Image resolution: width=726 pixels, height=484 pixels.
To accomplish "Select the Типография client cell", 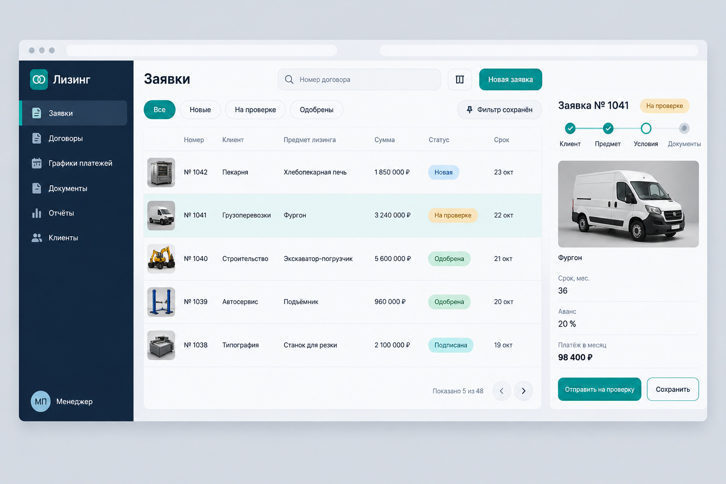I will tap(241, 345).
